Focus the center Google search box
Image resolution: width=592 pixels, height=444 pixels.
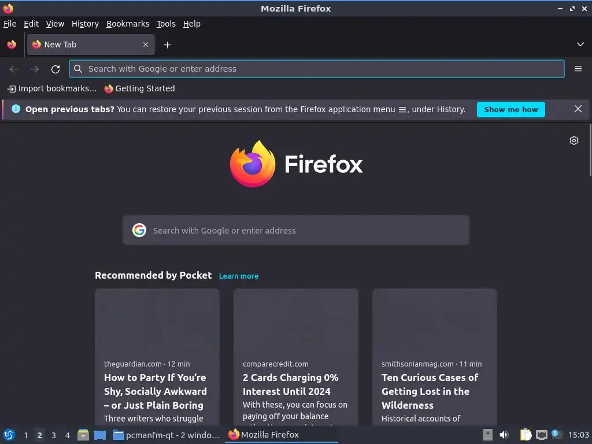[296, 230]
